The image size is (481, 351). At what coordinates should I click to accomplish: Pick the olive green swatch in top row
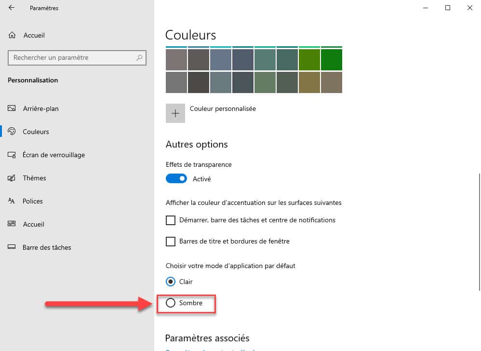309,59
